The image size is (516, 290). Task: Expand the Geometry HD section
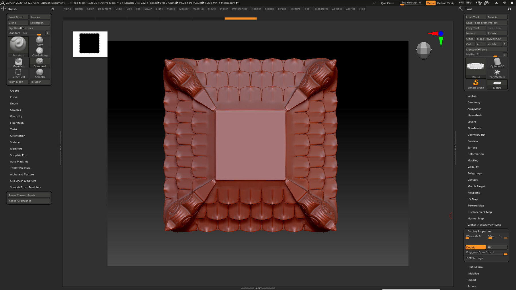click(476, 135)
